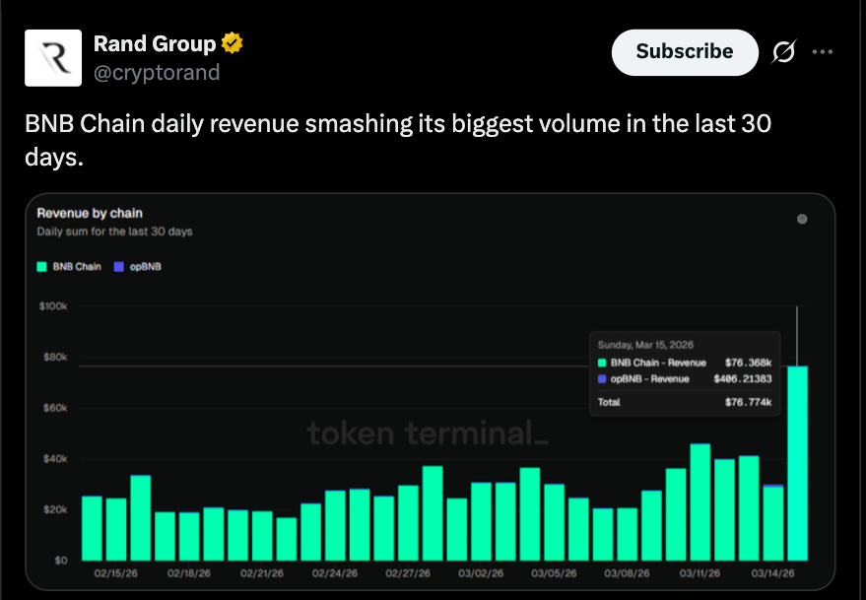Open the three-dot more menu
The height and width of the screenshot is (600, 866).
click(x=823, y=52)
